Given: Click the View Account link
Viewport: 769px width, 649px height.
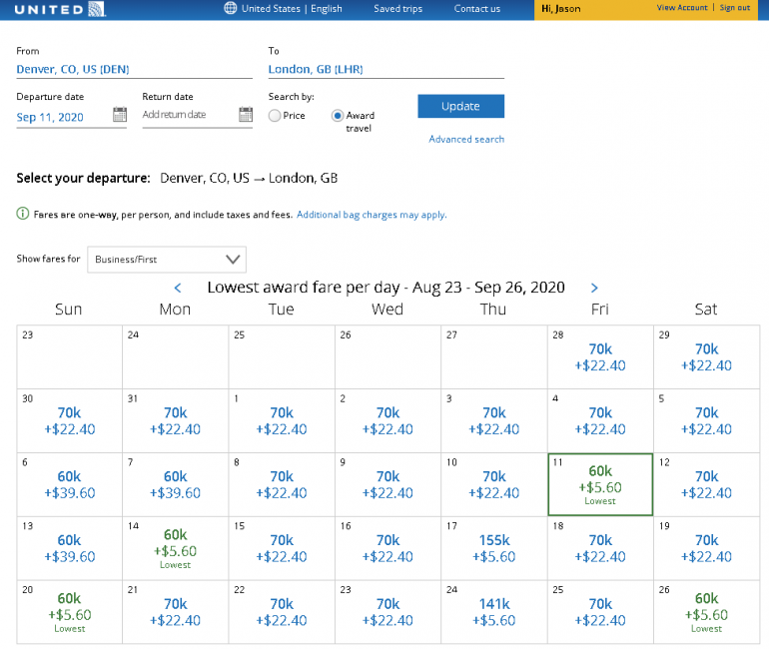Looking at the screenshot, I should tap(681, 8).
